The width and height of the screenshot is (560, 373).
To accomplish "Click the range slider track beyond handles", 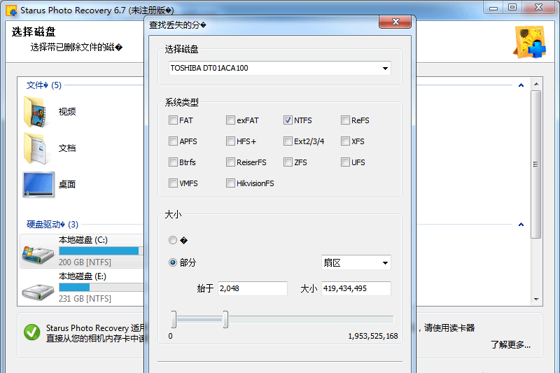I will coord(311,319).
